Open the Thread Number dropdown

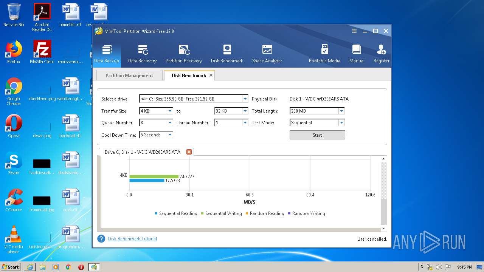tap(245, 123)
